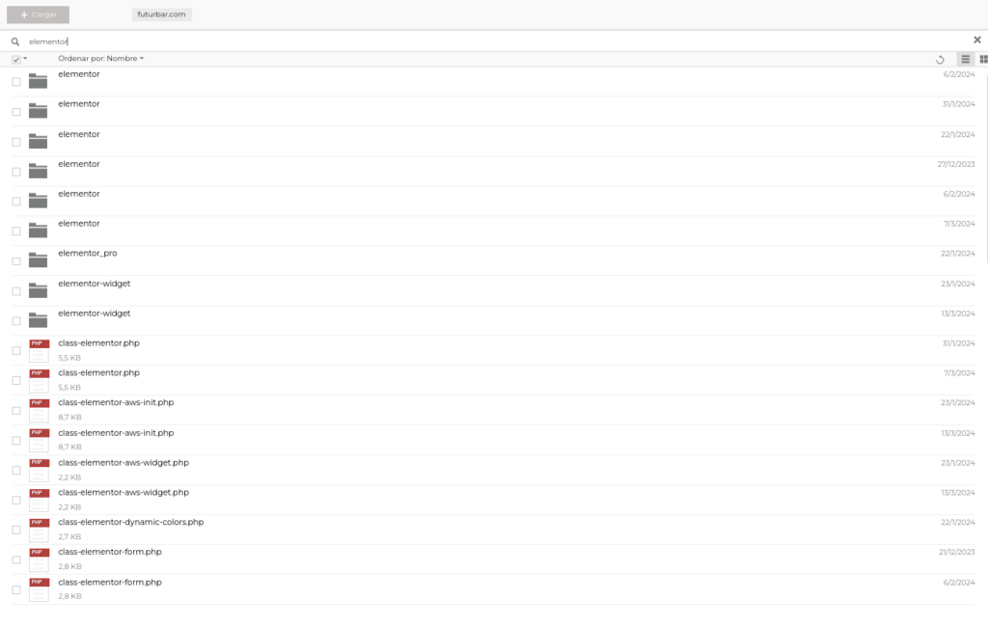This screenshot has height=627, width=988.
Task: Click the futurbar.com breadcrumb
Action: pos(161,14)
